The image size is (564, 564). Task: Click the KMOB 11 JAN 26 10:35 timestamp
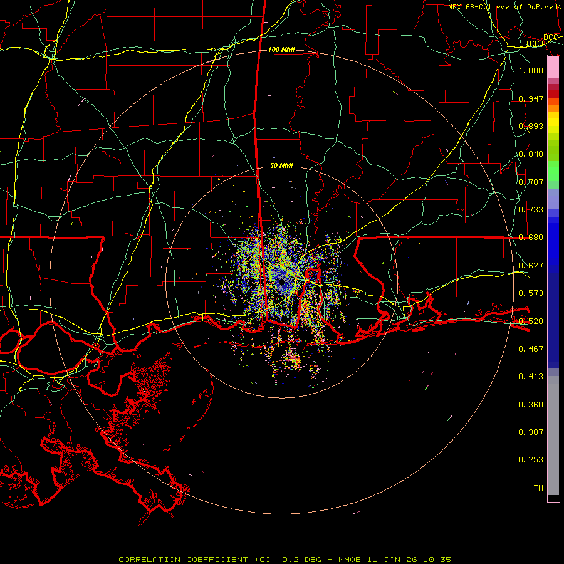395,560
